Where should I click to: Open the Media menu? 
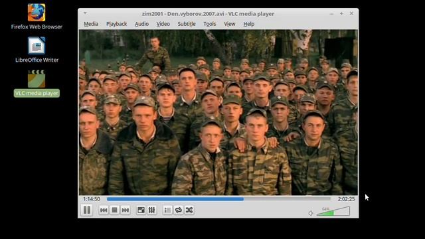coord(91,24)
